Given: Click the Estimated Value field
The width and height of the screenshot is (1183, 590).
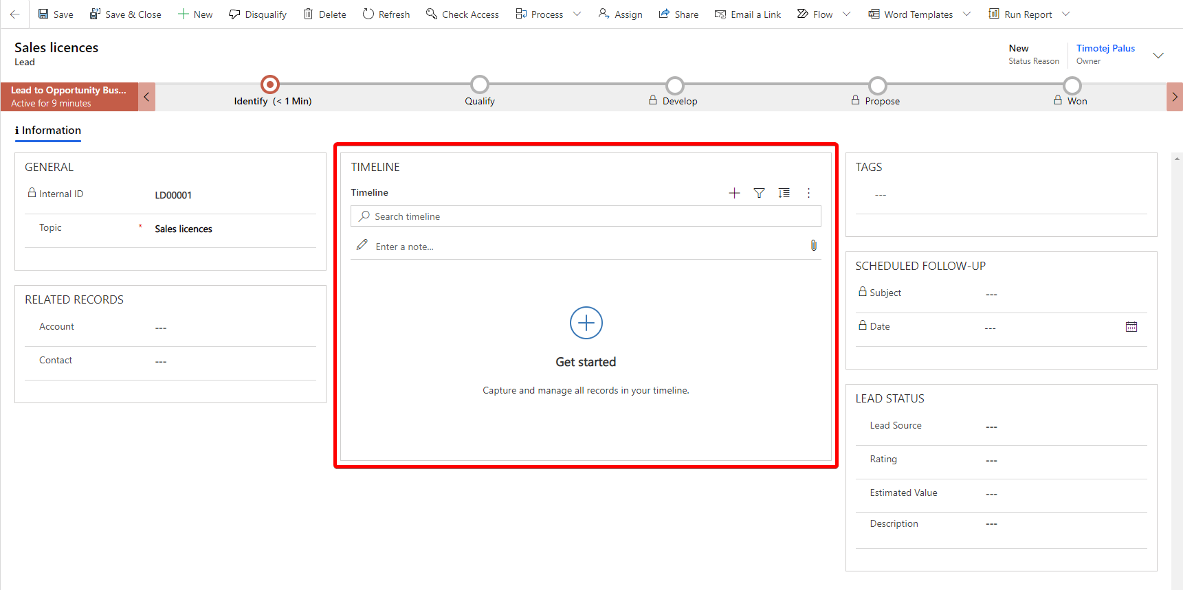Looking at the screenshot, I should (1065, 495).
